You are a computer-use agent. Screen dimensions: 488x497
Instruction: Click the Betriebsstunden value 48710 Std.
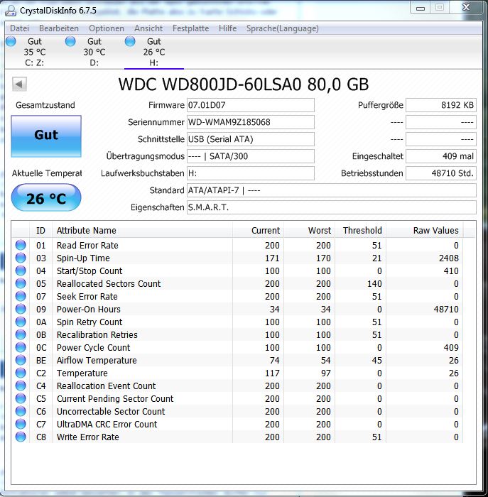(x=441, y=173)
